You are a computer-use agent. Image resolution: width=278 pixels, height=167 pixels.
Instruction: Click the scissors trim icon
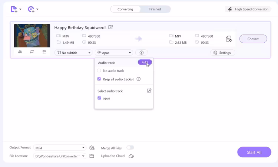(x=20, y=52)
